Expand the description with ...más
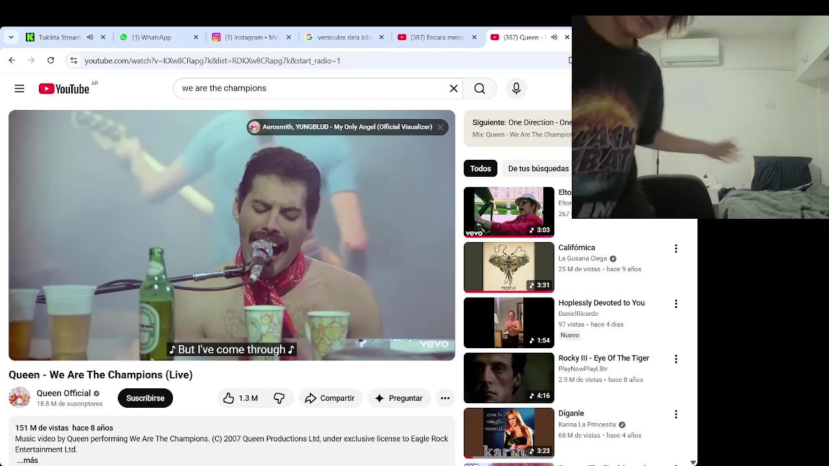829x466 pixels. point(27,460)
